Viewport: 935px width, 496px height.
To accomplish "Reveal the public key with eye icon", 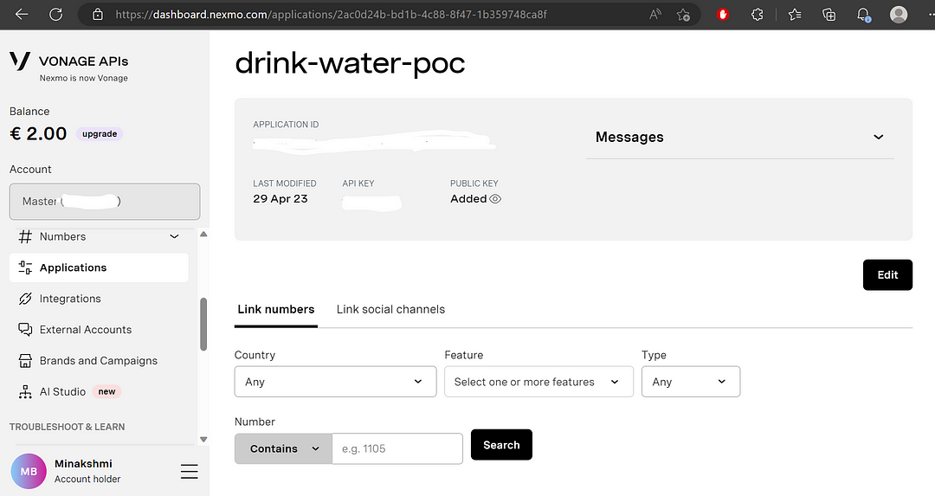I will tap(495, 199).
